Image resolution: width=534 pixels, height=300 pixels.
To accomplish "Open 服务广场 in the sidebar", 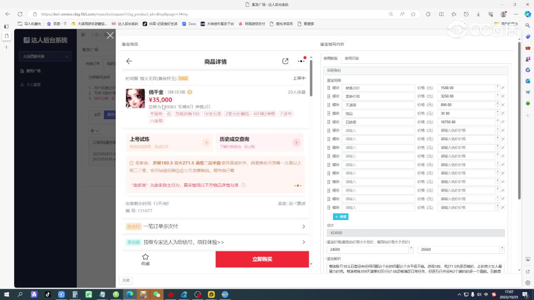I will coord(33,71).
